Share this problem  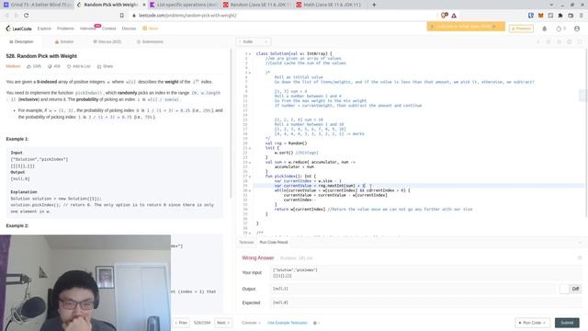pos(105,66)
